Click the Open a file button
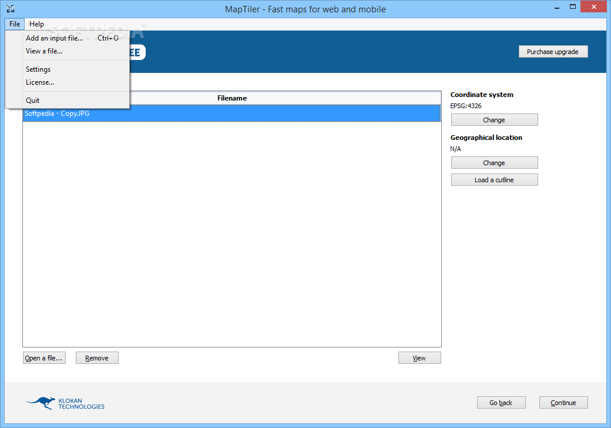Image resolution: width=611 pixels, height=428 pixels. tap(44, 358)
